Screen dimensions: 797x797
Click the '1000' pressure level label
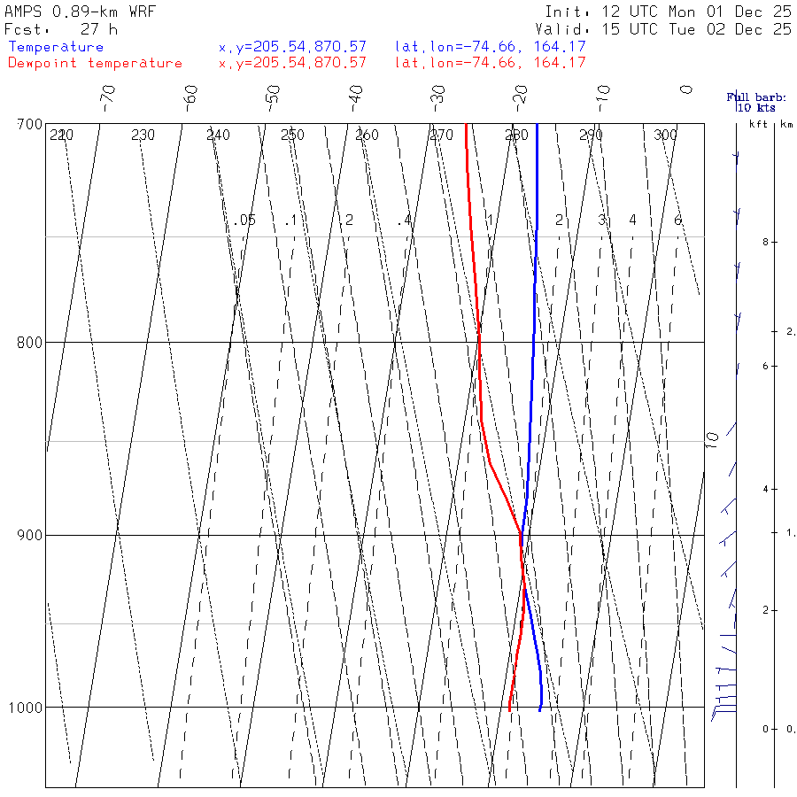[26, 708]
